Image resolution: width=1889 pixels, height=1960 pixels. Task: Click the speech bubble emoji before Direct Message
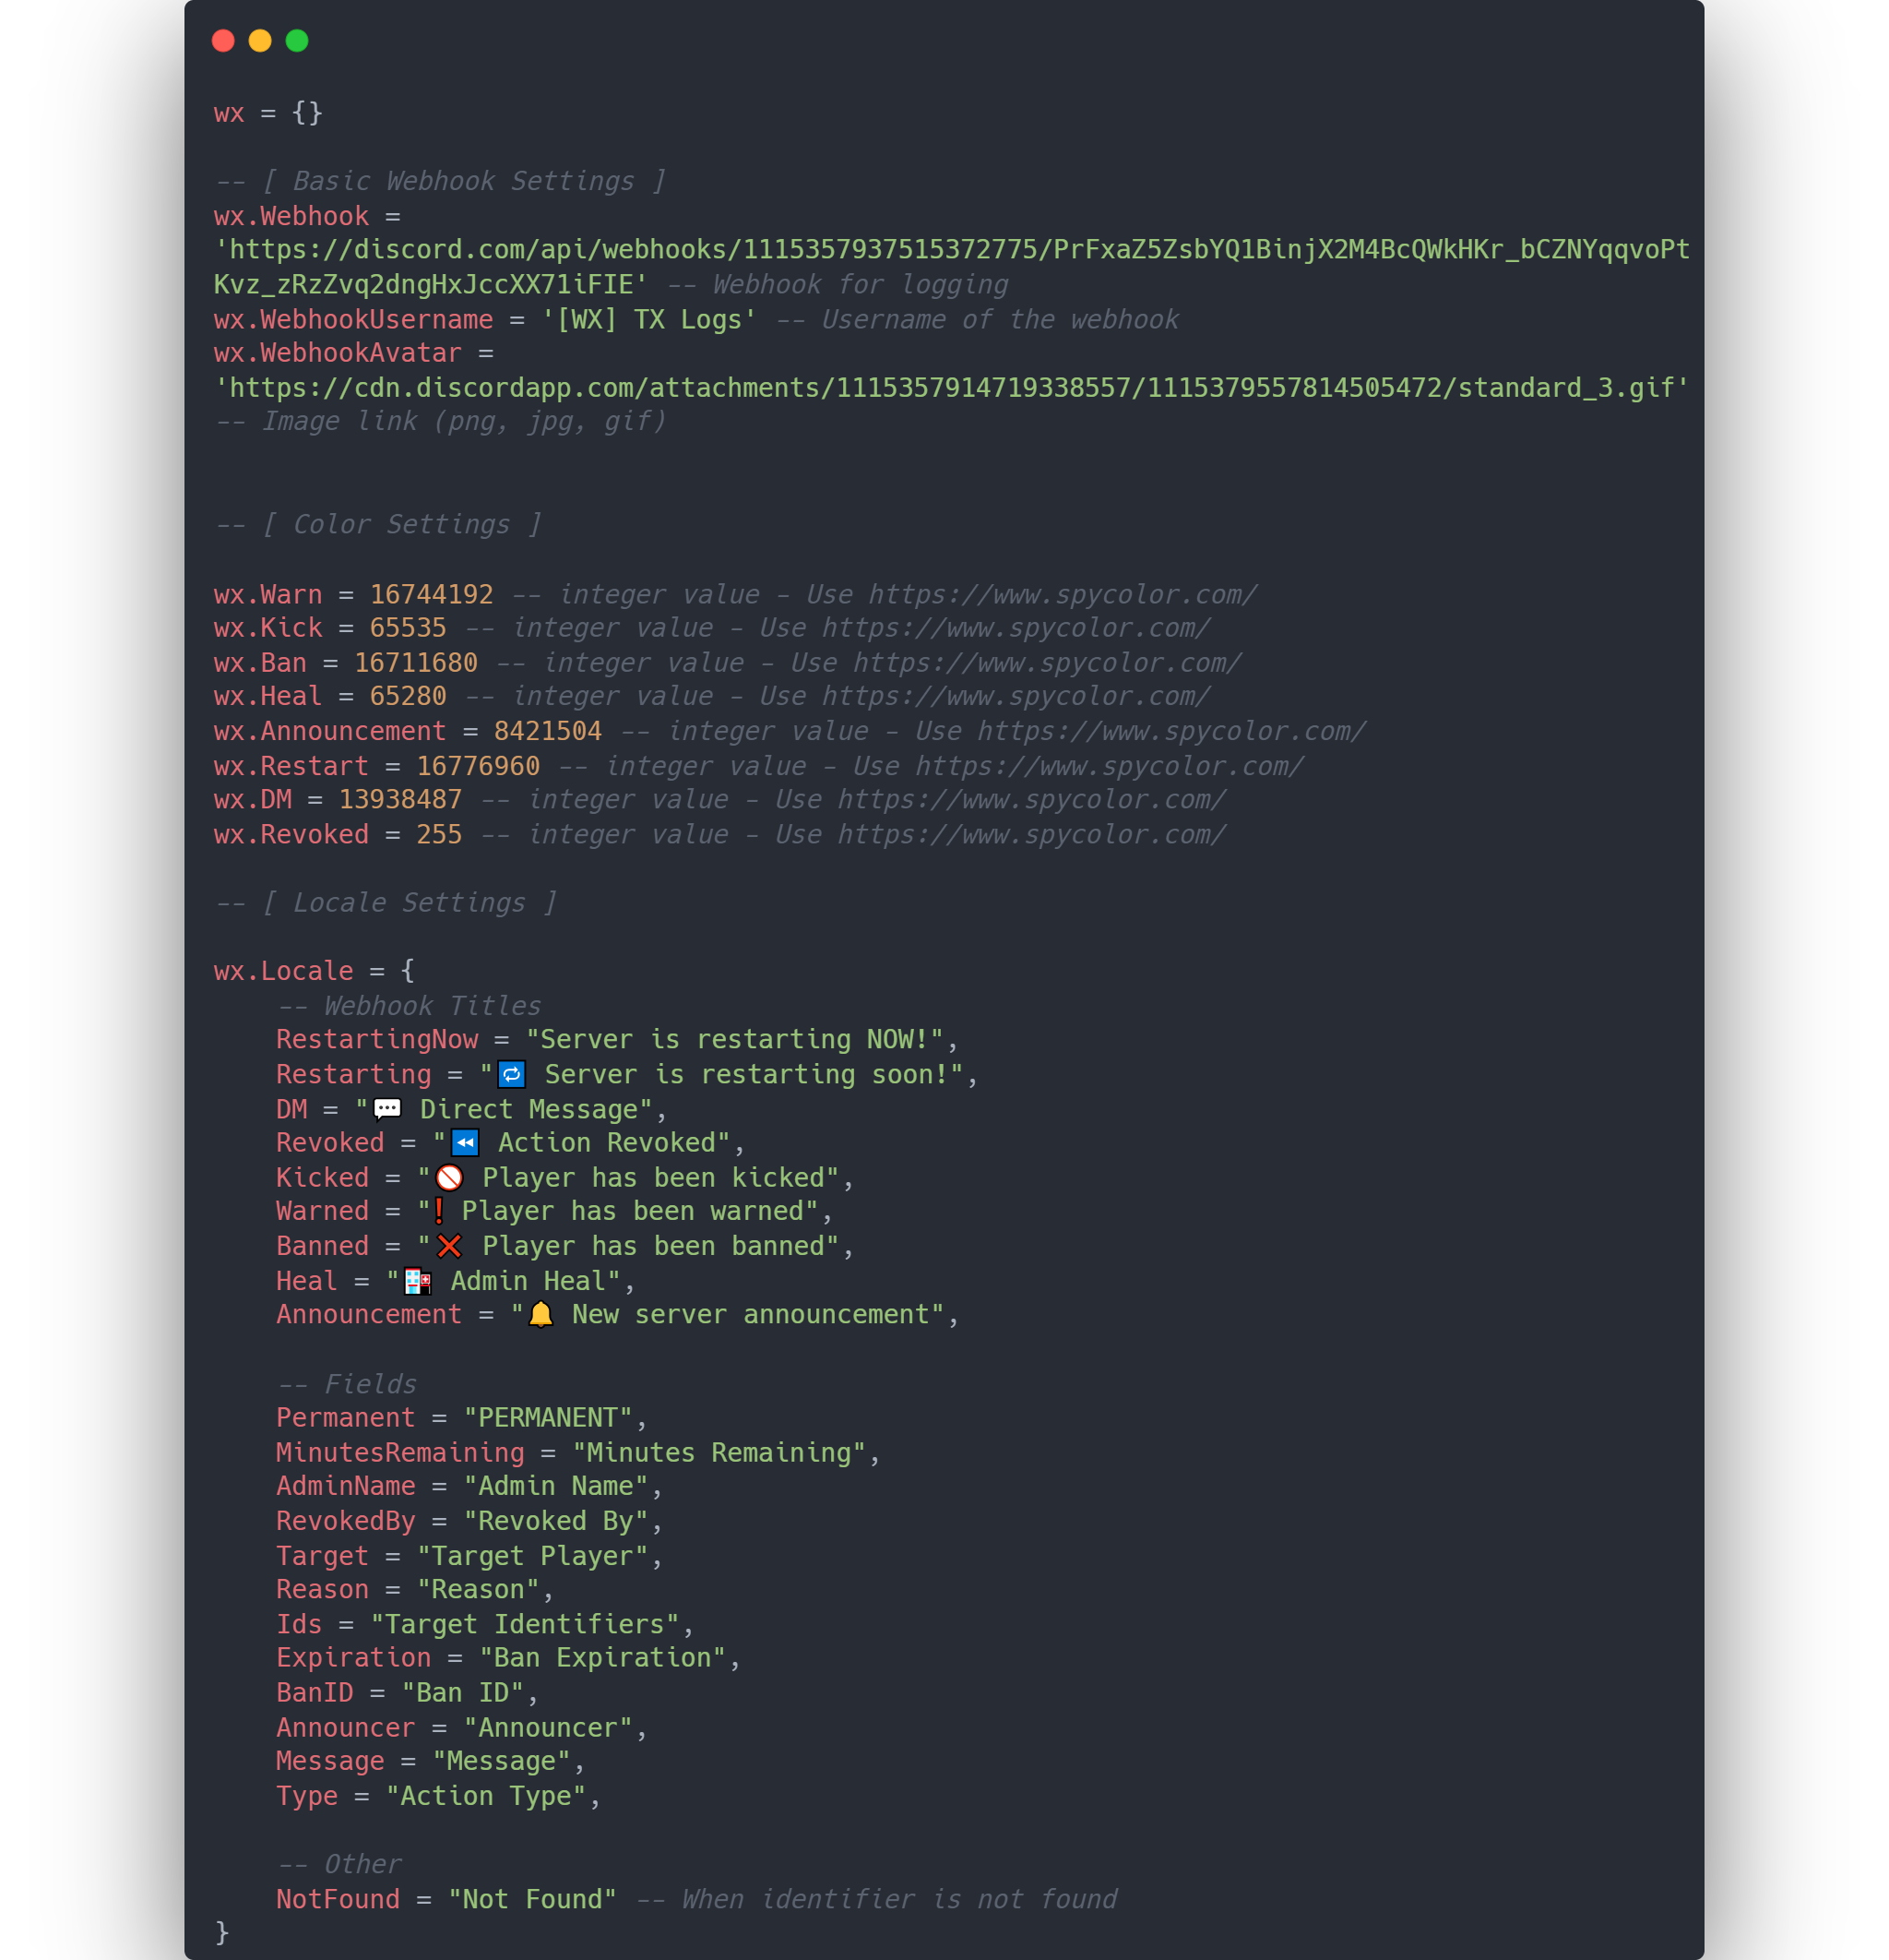(387, 1109)
